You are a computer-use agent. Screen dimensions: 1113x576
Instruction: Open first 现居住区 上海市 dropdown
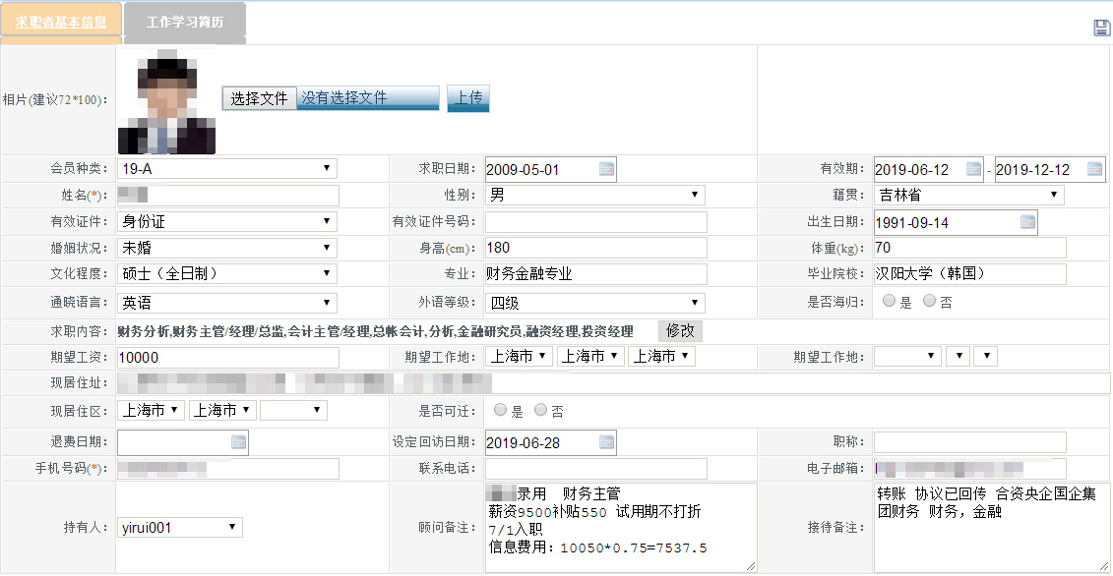pyautogui.click(x=151, y=410)
